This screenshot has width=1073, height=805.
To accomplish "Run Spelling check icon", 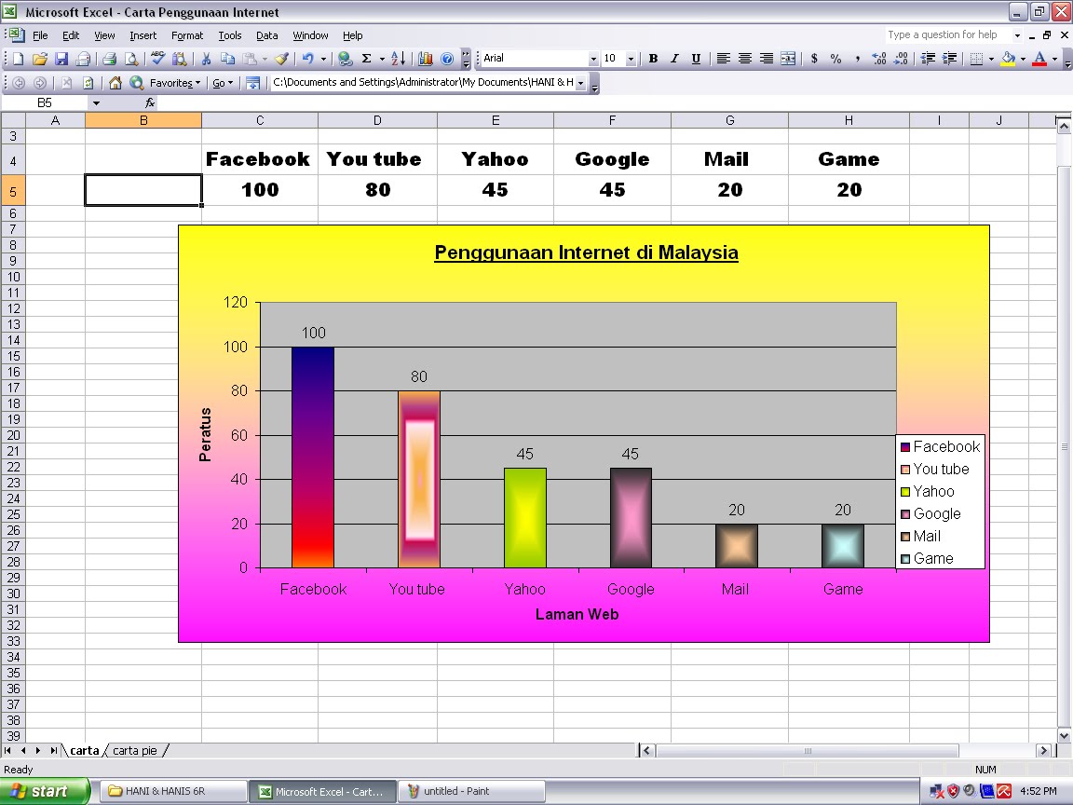I will tap(158, 59).
